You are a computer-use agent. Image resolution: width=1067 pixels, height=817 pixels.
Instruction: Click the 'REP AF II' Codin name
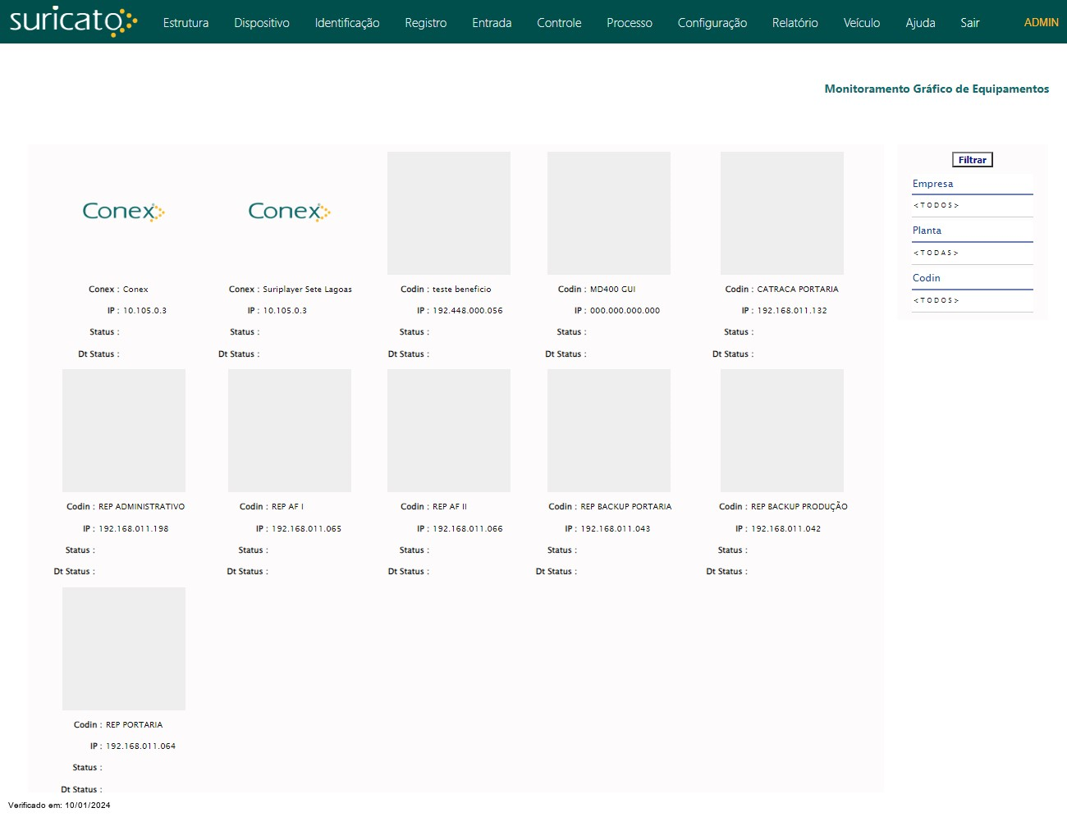450,507
